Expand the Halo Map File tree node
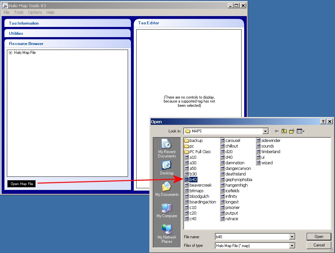 click(x=11, y=53)
